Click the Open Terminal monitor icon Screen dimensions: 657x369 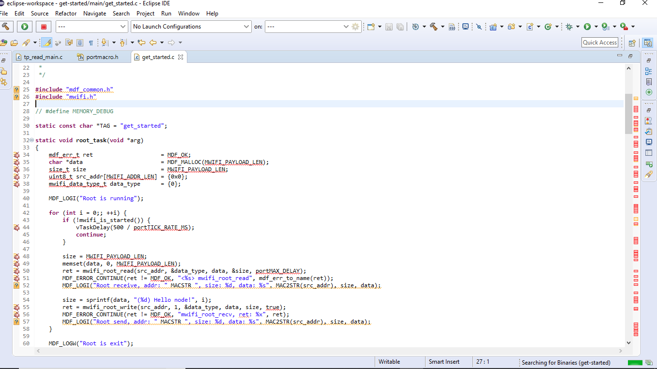click(465, 27)
